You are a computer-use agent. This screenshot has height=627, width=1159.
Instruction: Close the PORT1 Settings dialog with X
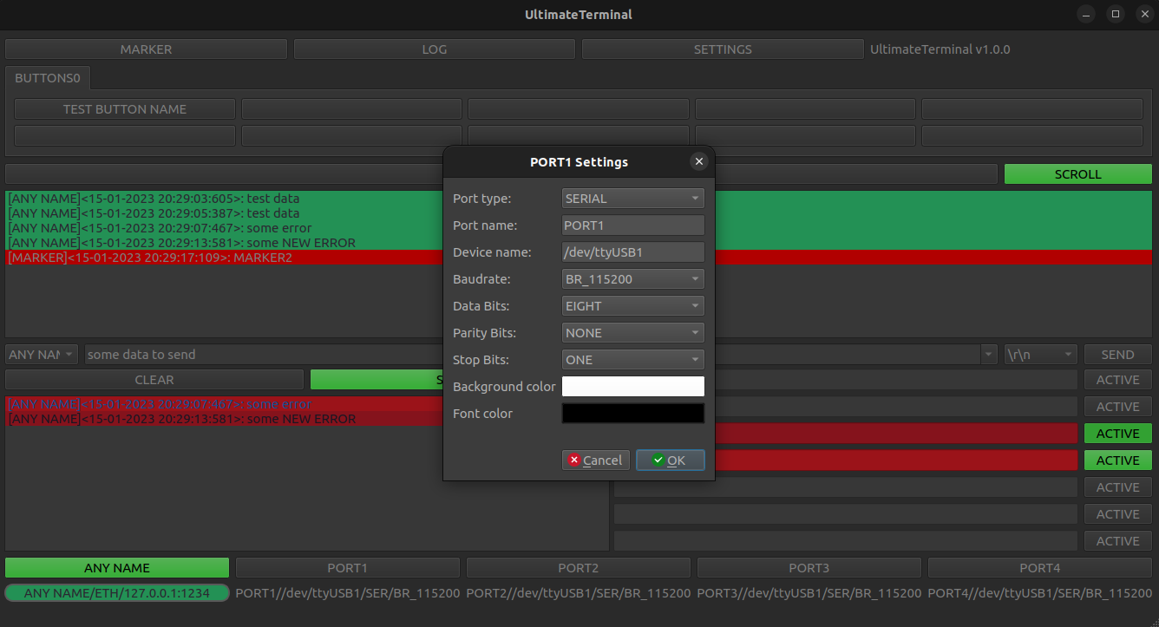click(x=698, y=161)
